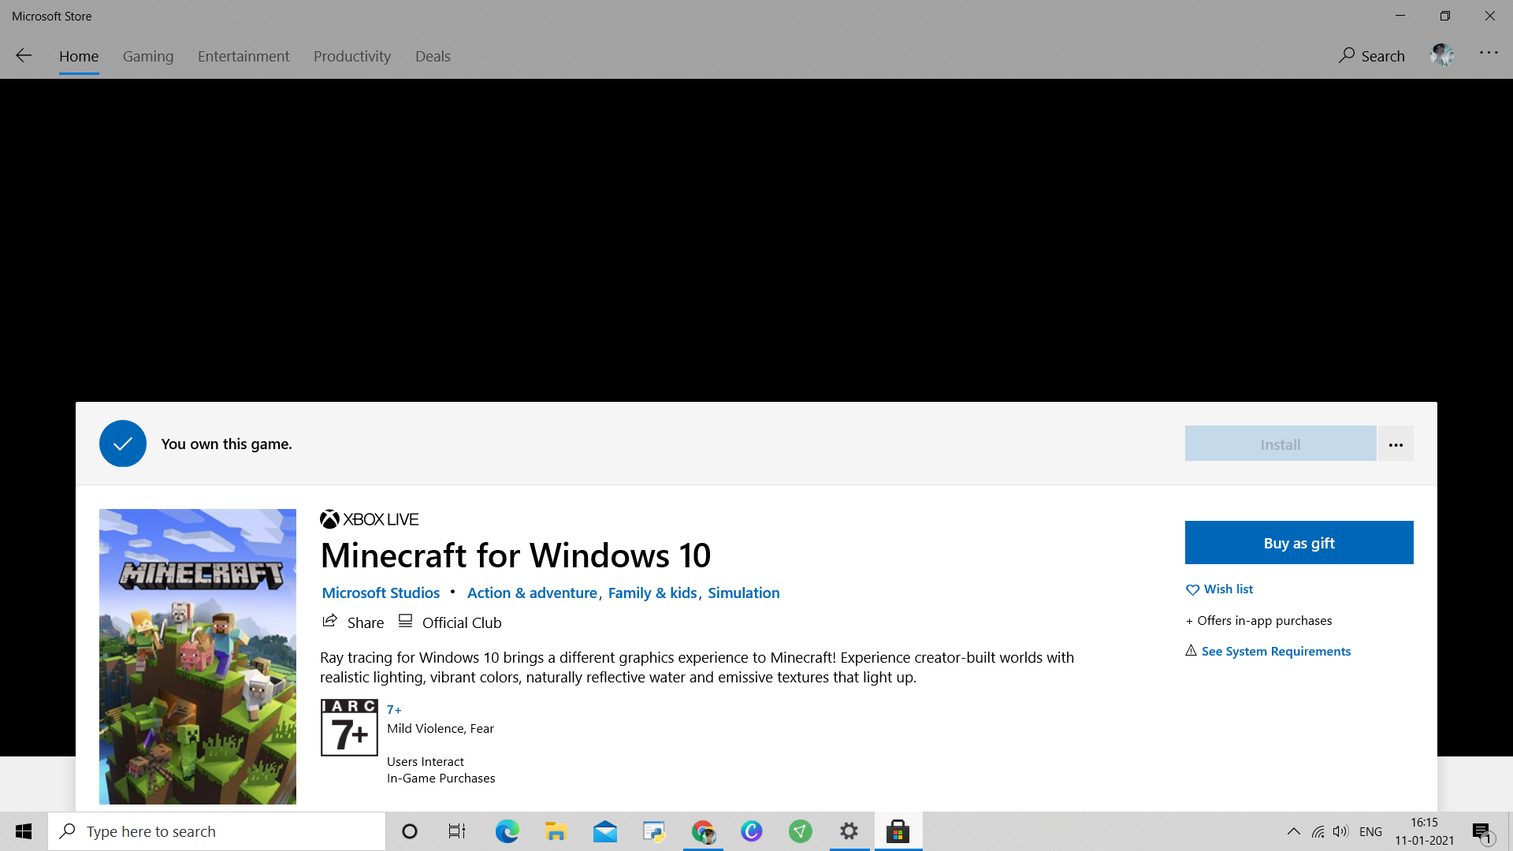
Task: Click text 'In-Game Purchases'
Action: (x=441, y=779)
